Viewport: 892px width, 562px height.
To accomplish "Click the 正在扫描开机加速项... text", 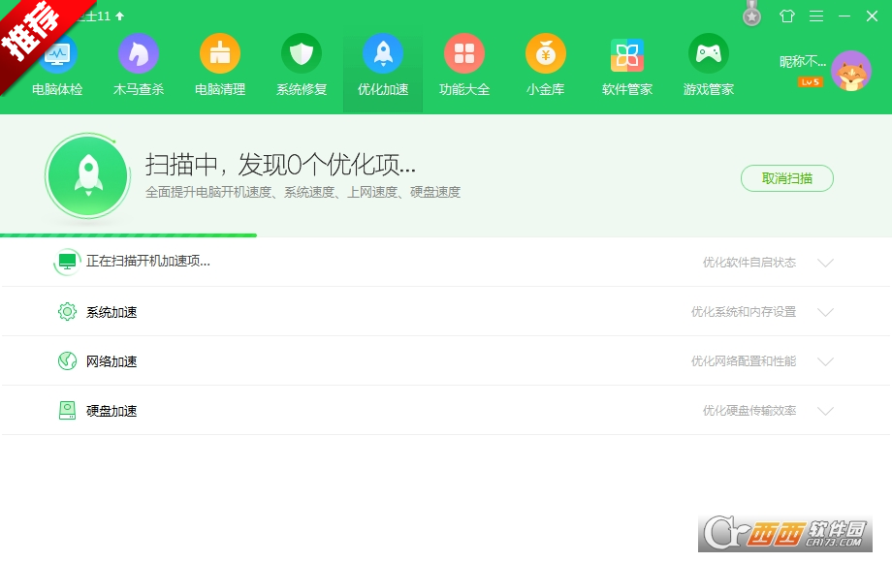I will 148,261.
